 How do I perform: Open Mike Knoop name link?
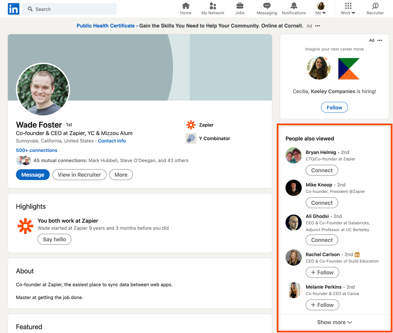point(319,185)
